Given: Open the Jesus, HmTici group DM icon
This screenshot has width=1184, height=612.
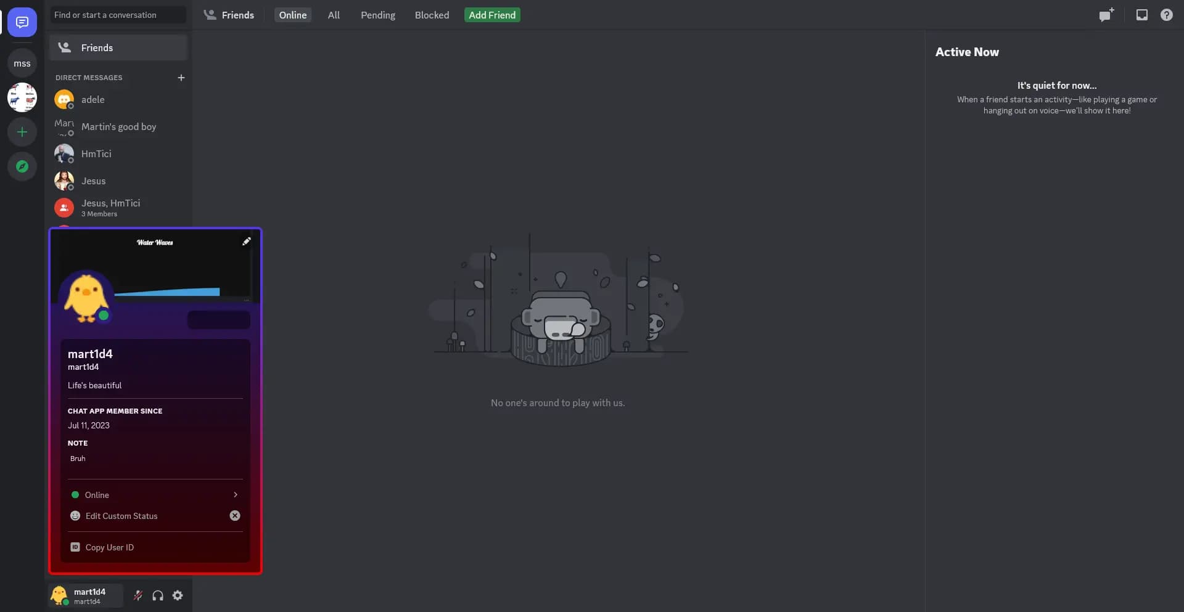Looking at the screenshot, I should (x=64, y=208).
